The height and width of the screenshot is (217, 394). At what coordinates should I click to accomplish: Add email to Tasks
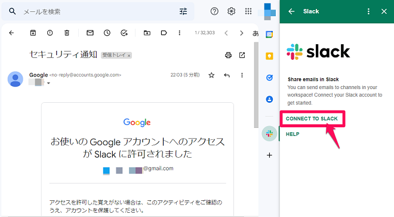click(x=124, y=33)
